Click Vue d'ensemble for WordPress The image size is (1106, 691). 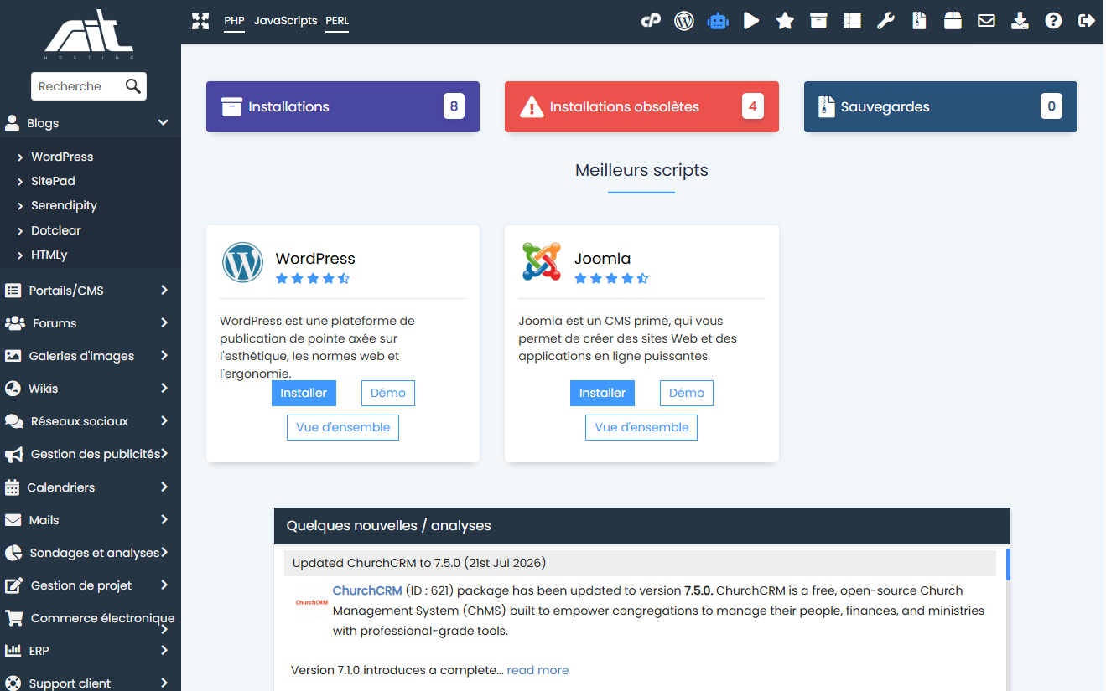[343, 427]
